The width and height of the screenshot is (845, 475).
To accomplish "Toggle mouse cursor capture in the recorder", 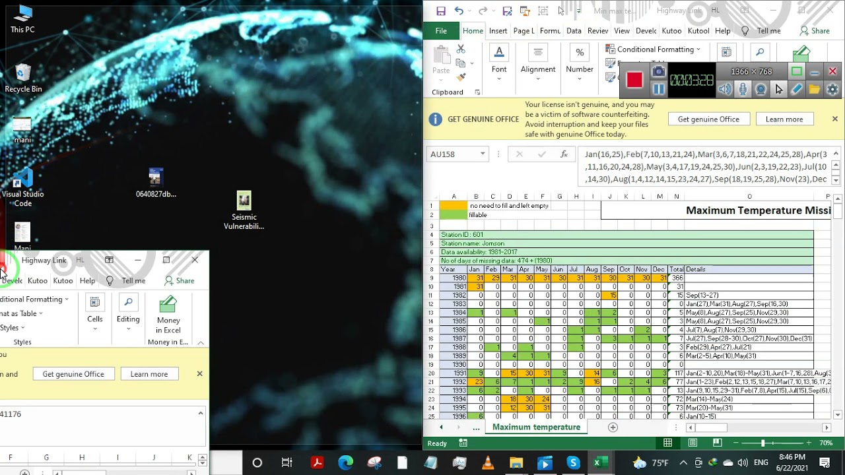I will (778, 89).
